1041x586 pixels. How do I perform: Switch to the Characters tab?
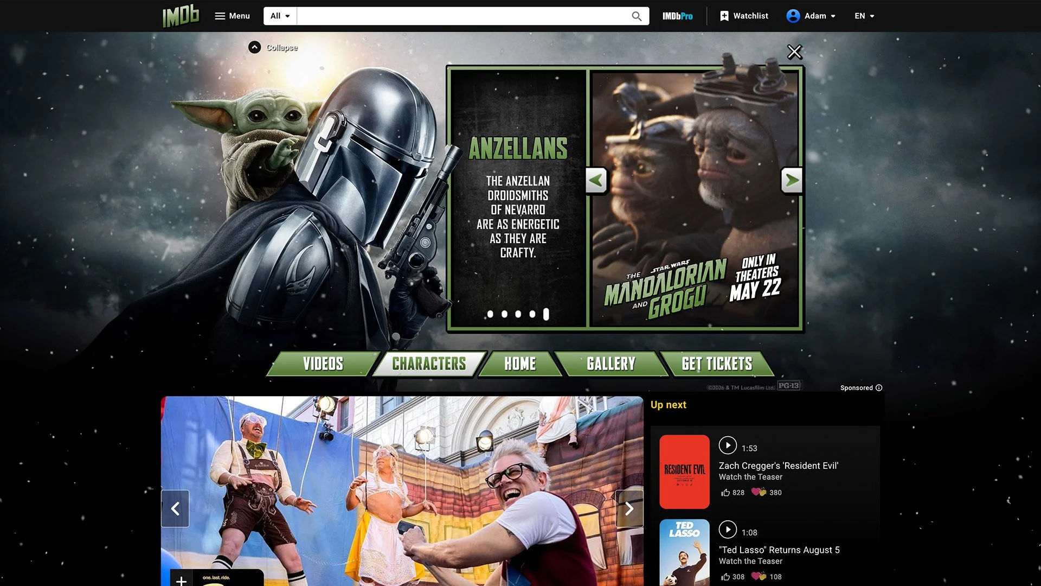pyautogui.click(x=429, y=364)
